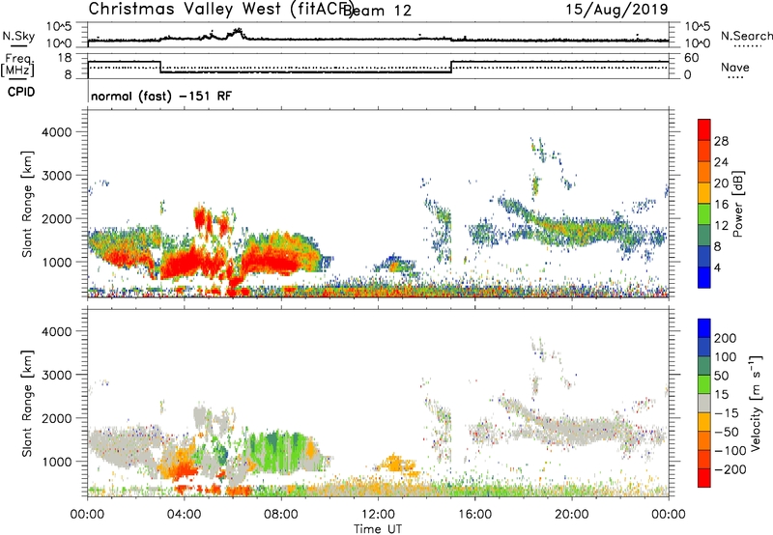Click the N.Sky label
Image resolution: width=773 pixels, height=535 pixels.
[x=18, y=36]
